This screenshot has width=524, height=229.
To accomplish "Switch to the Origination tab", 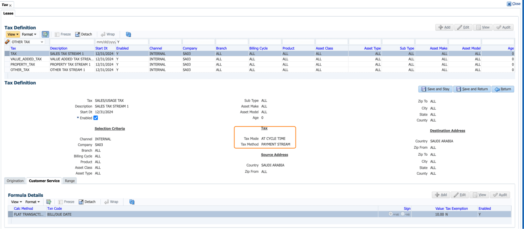I will tap(15, 181).
